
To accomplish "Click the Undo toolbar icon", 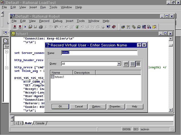I will [62, 27].
